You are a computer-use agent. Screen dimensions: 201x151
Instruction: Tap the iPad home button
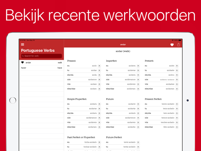point(13,100)
